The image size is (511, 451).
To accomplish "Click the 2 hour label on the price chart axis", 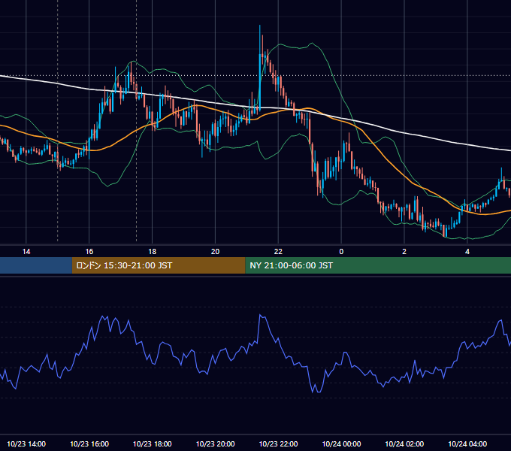I will tap(404, 252).
